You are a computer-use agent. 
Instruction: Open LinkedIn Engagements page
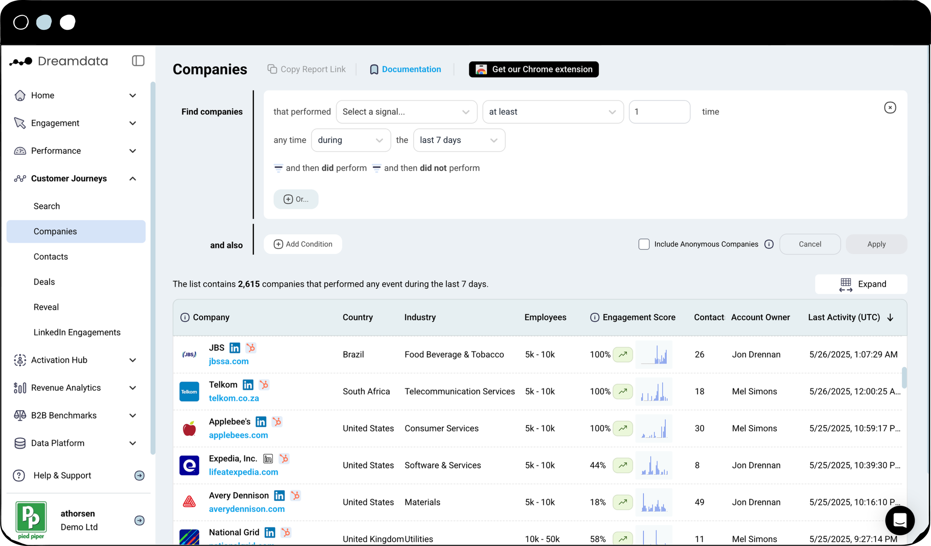pyautogui.click(x=77, y=332)
